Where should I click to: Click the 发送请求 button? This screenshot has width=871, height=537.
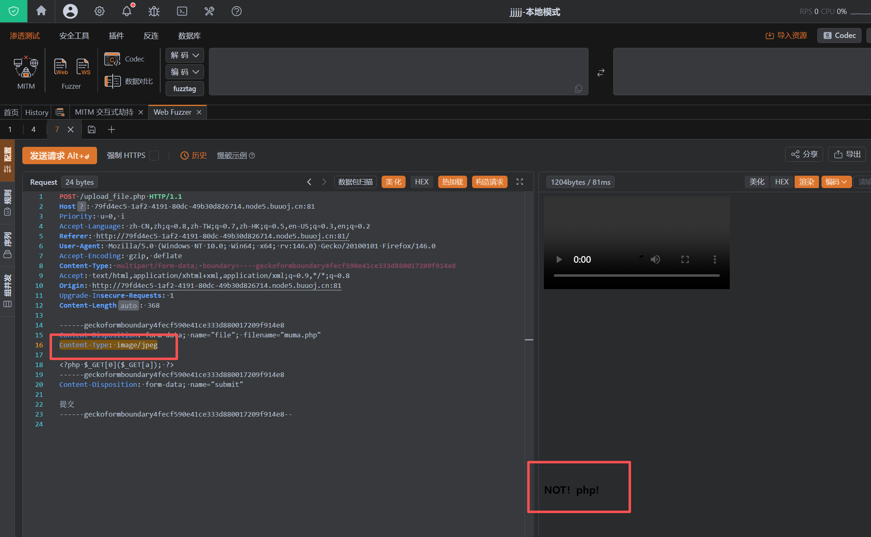pos(59,155)
